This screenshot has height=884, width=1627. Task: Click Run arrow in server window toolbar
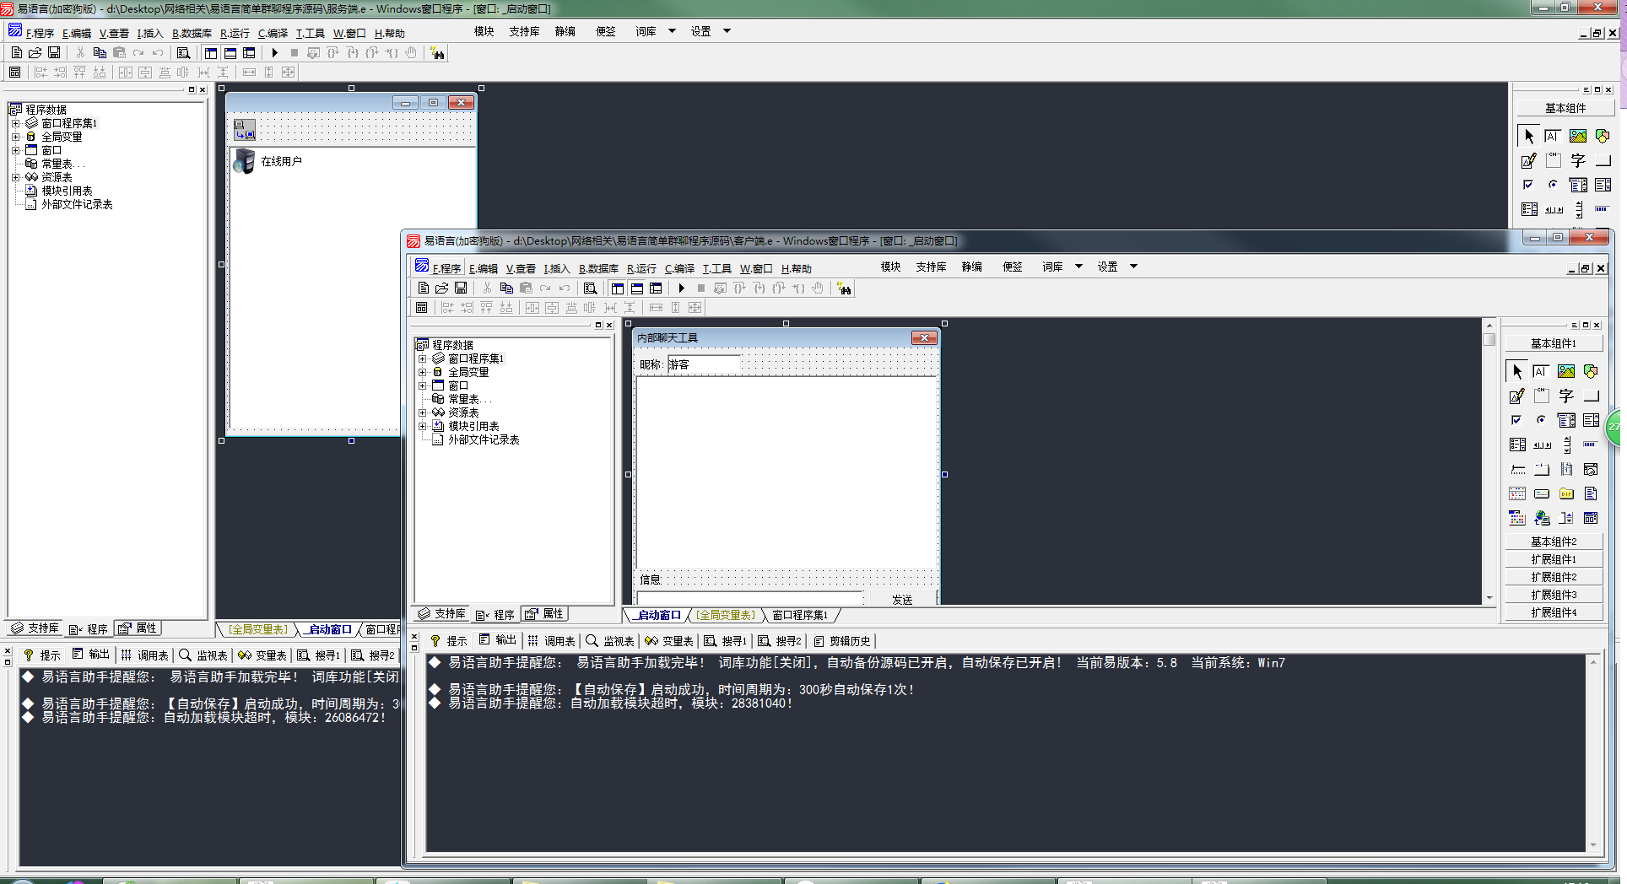click(275, 52)
